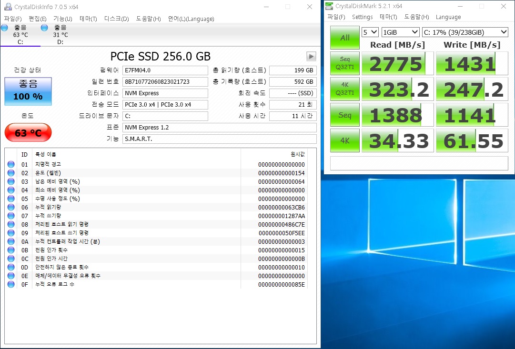
Task: Click status orb for attribute 01 치명적 경고
Action: 11,164
